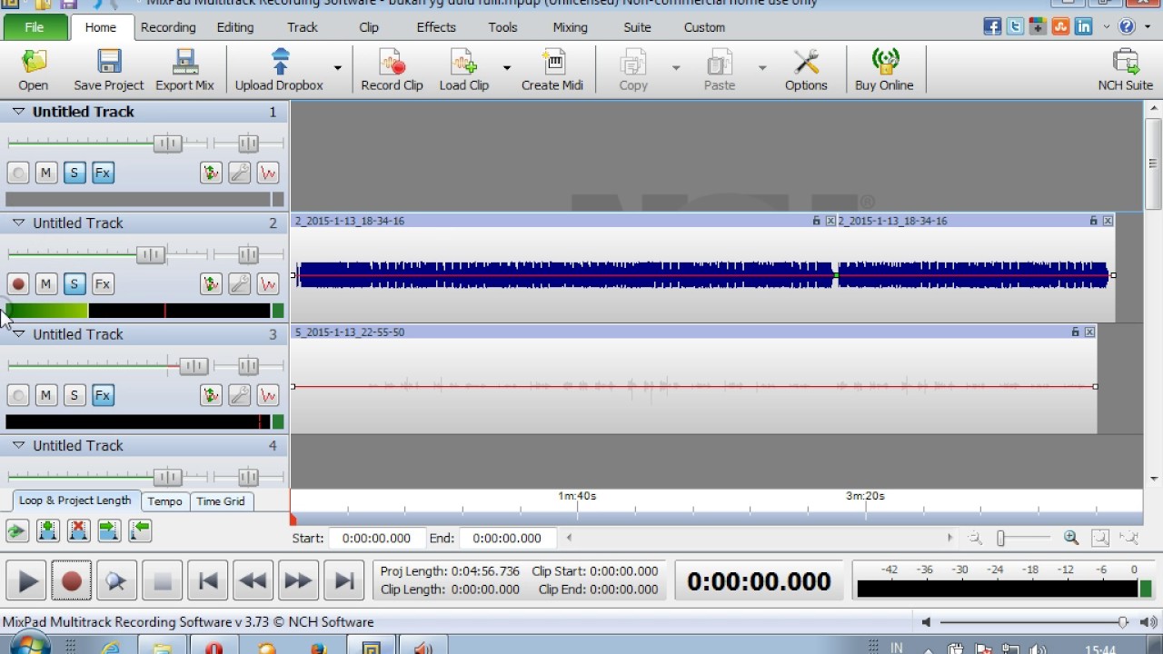Click the Facebook share icon
Image resolution: width=1163 pixels, height=654 pixels.
(x=992, y=26)
